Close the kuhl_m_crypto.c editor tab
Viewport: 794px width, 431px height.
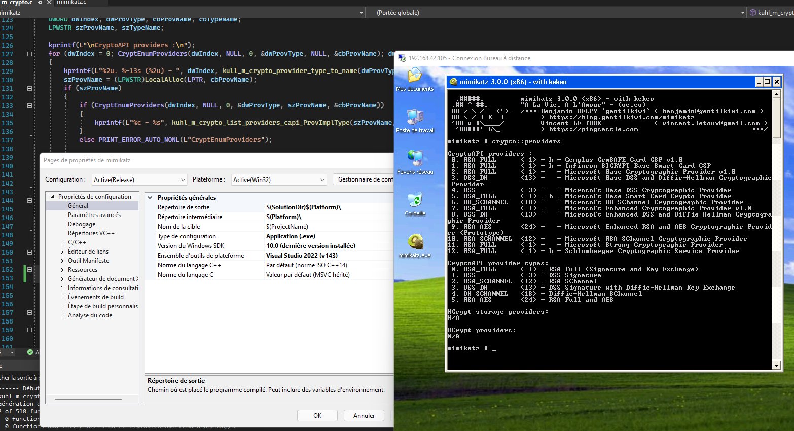click(x=49, y=3)
